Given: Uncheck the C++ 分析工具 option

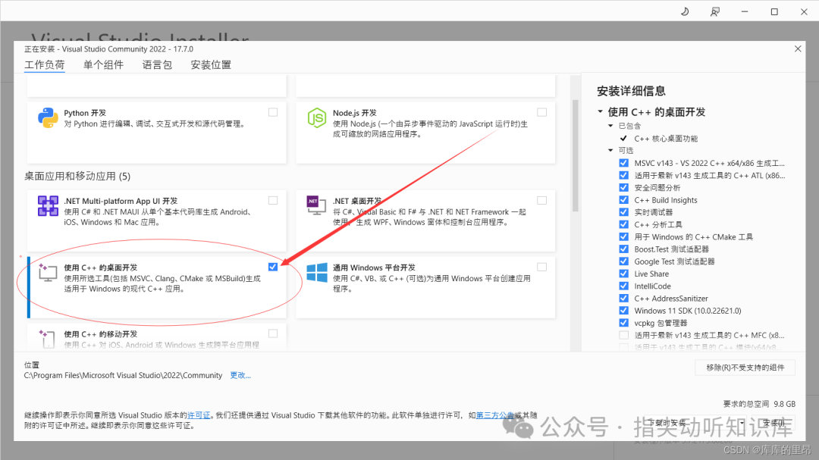Looking at the screenshot, I should (x=623, y=224).
